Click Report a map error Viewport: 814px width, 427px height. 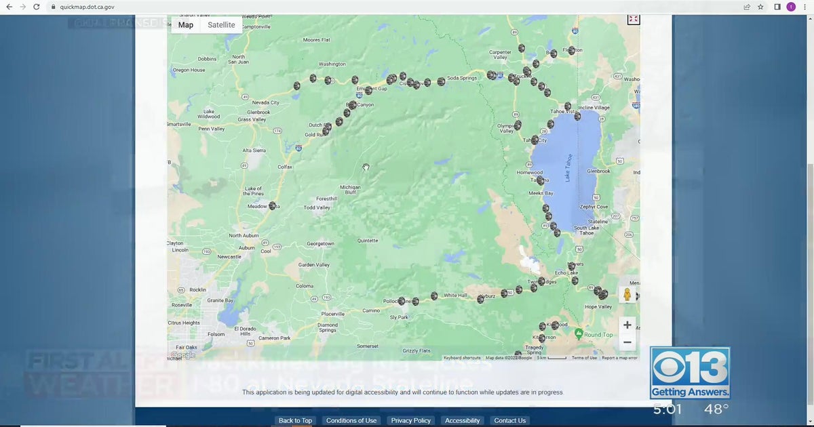pos(619,357)
